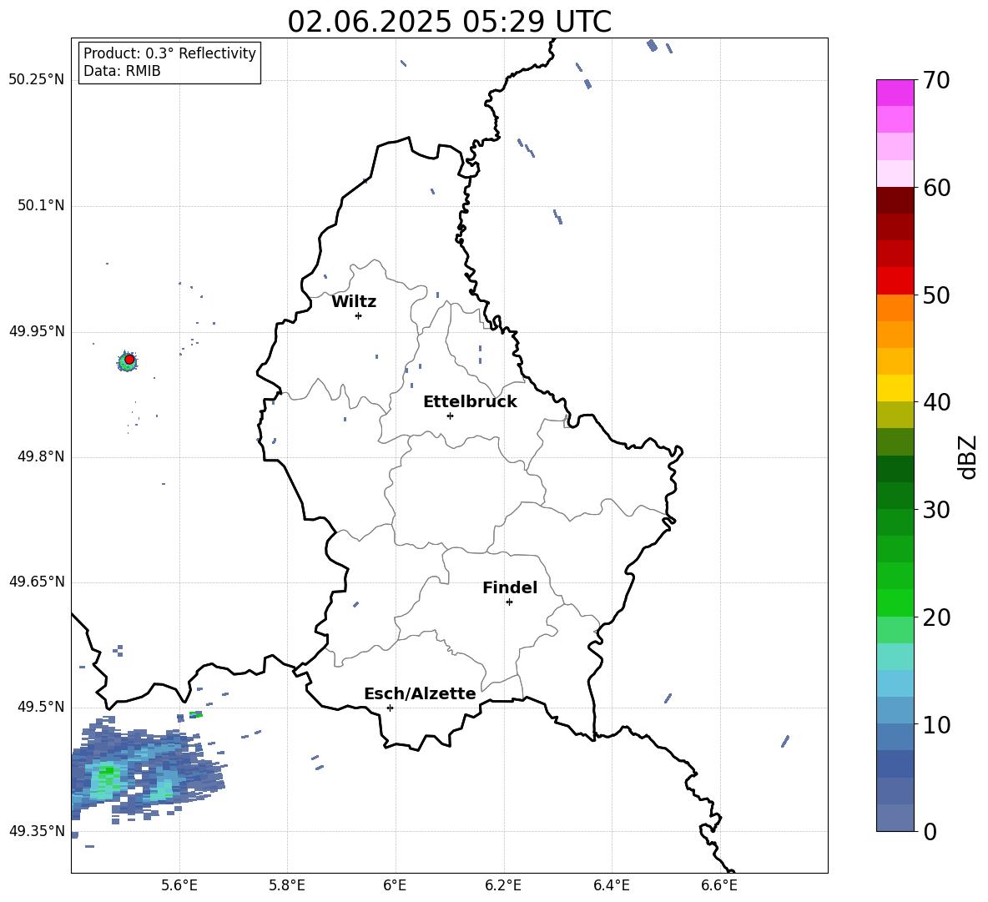Click the 5.6°E longitude label
The width and height of the screenshot is (988, 902).
179,885
